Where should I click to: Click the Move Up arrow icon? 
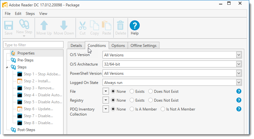tap(44, 25)
